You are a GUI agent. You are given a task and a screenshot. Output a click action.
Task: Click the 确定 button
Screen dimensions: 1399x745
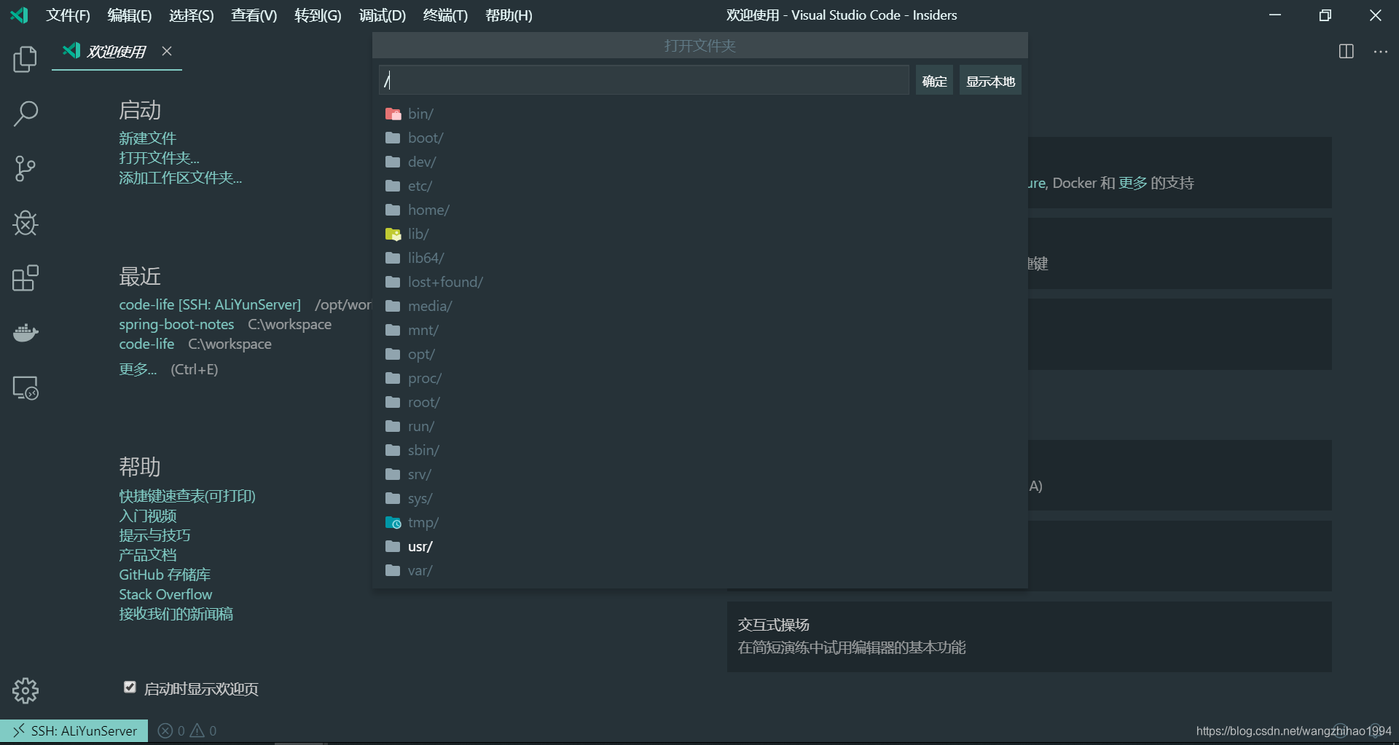[934, 81]
